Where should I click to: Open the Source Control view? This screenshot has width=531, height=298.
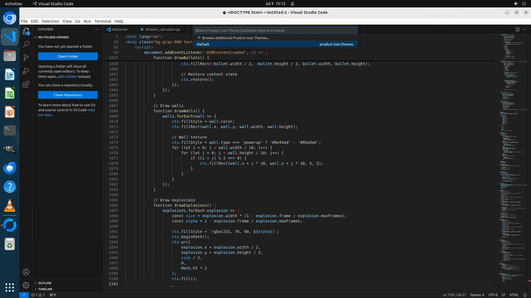point(26,57)
